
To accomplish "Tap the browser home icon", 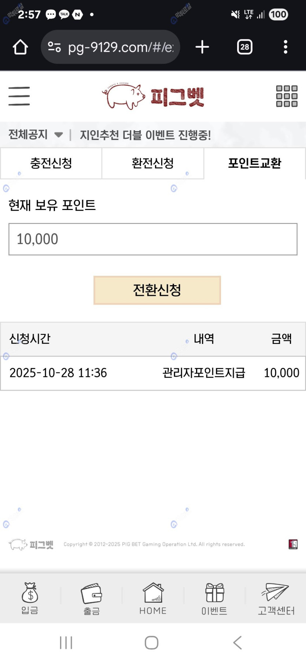I will (20, 47).
